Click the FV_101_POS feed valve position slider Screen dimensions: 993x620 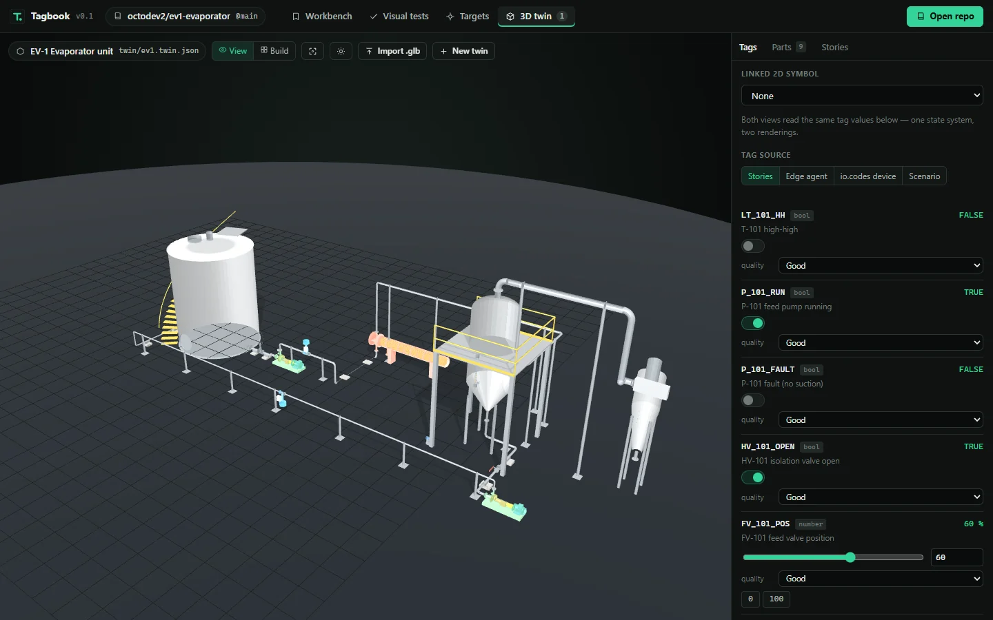833,557
